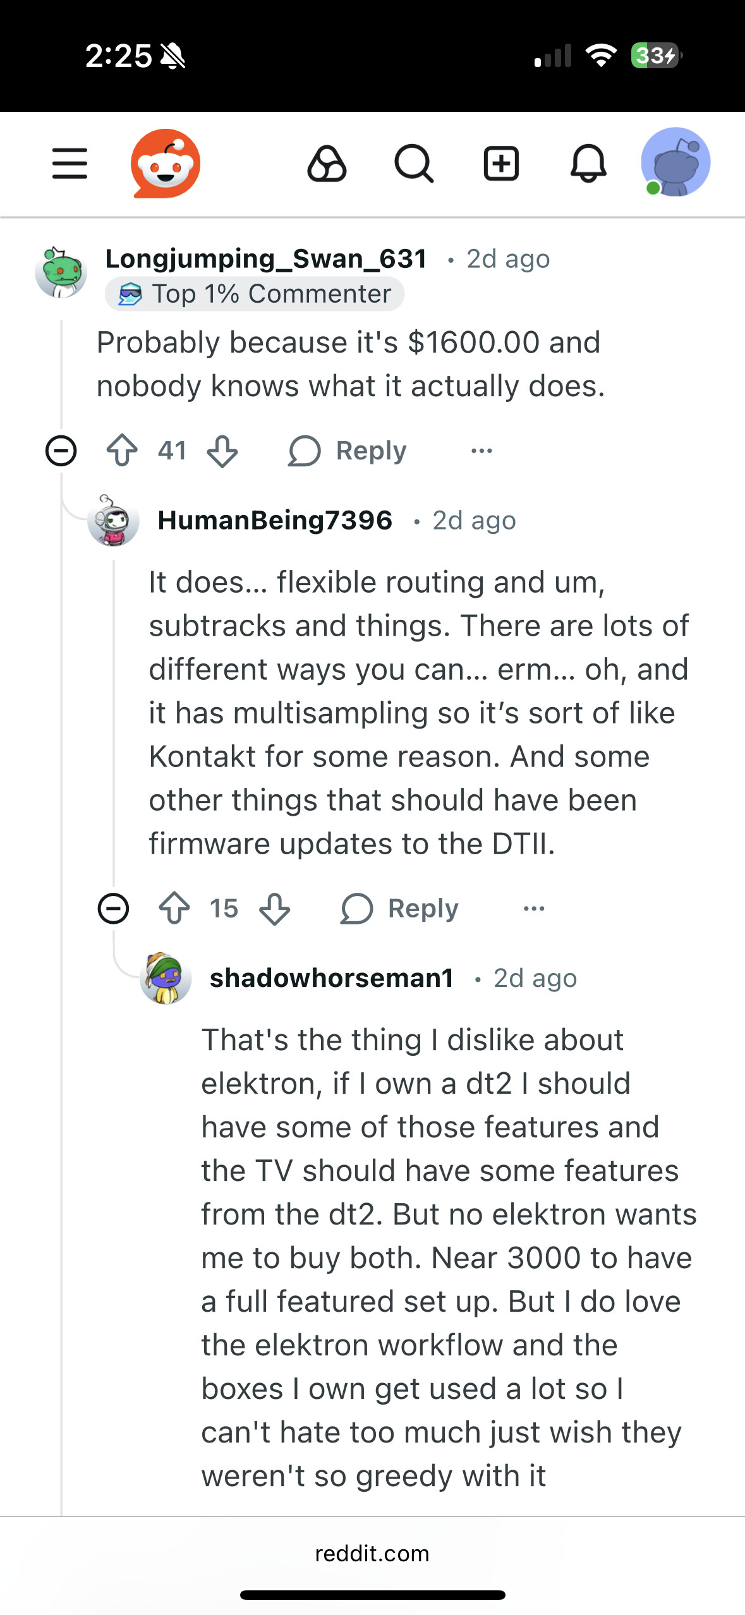Open the search magnifier icon
This screenshot has width=745, height=1615.
click(414, 164)
